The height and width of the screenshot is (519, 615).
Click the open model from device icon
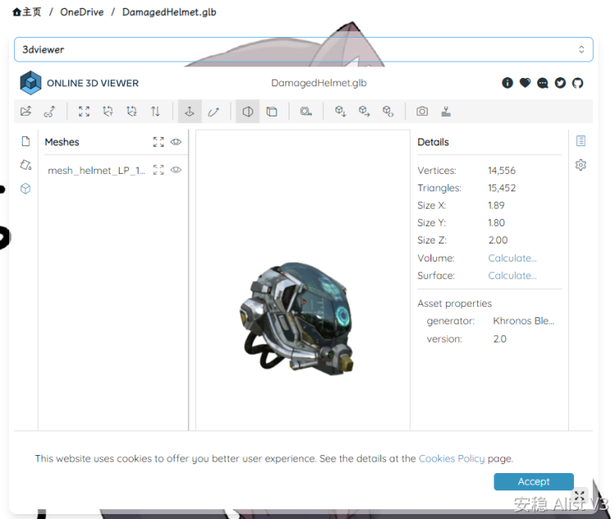(26, 112)
